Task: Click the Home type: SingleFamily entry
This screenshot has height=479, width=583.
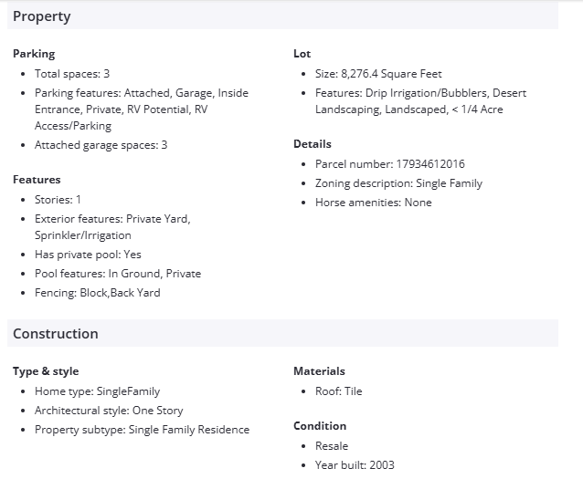Action: pos(97,391)
